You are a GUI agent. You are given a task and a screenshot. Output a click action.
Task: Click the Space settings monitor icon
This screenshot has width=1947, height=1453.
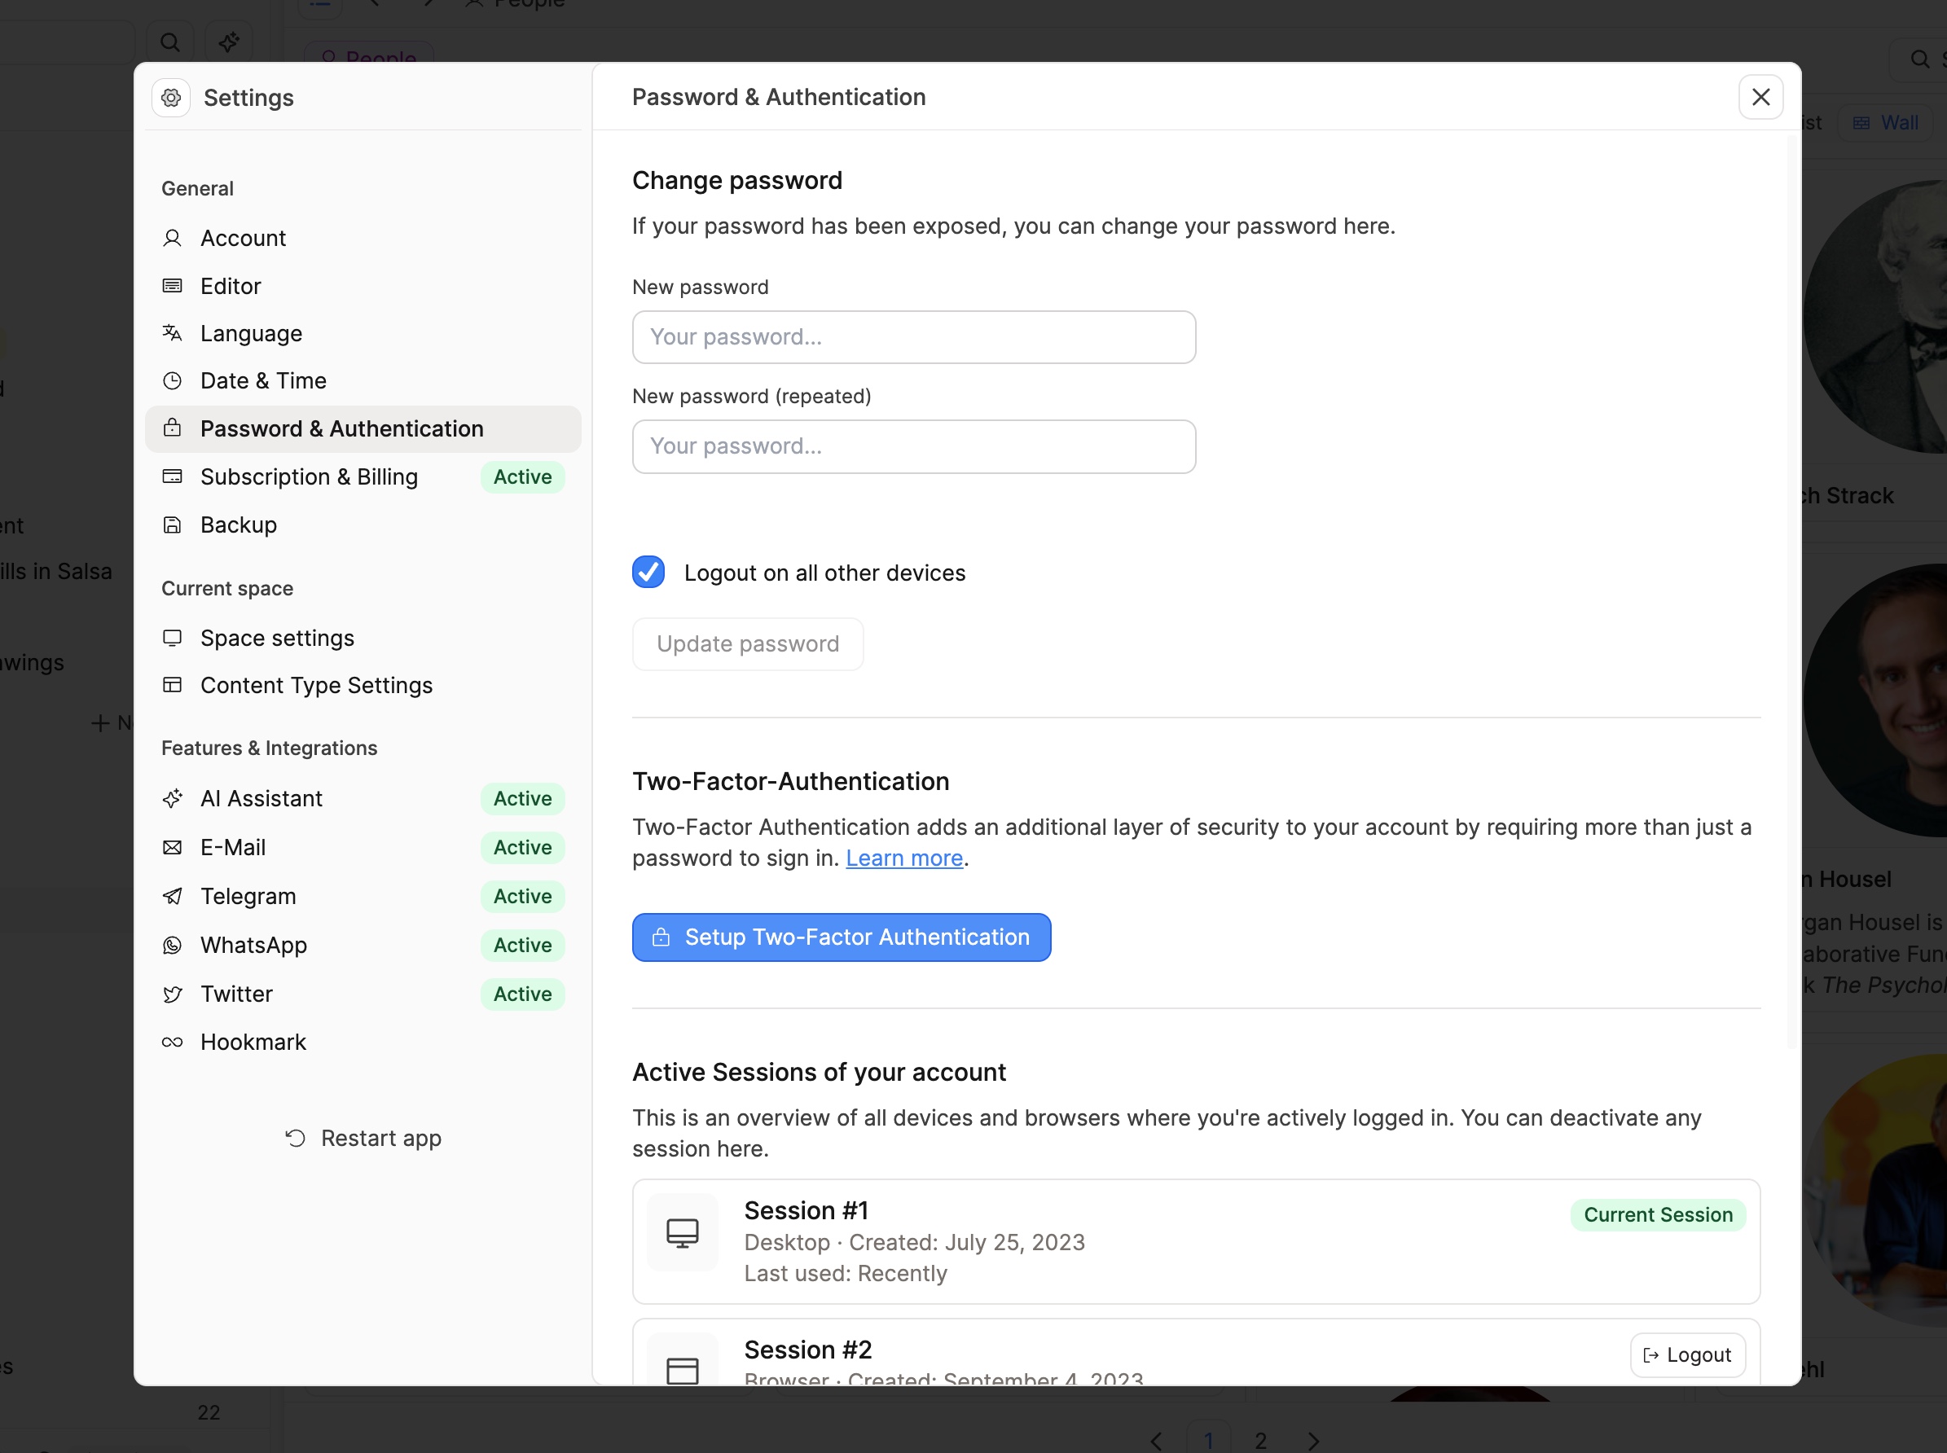click(173, 638)
